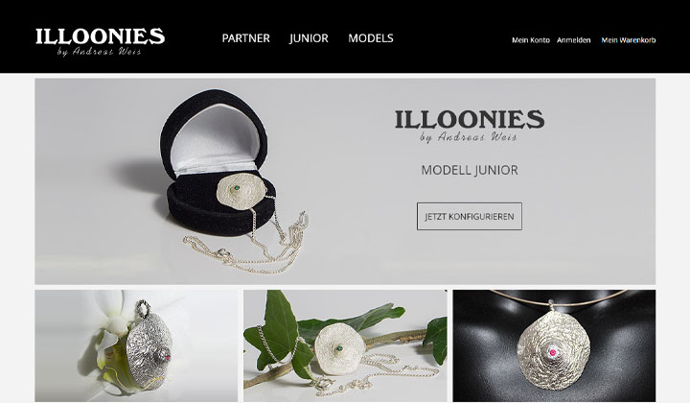Open the MODELS navigation item
This screenshot has height=403, width=690.
tap(371, 38)
